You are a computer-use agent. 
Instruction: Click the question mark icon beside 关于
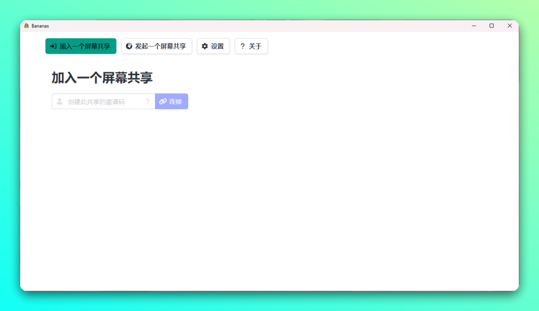point(243,46)
